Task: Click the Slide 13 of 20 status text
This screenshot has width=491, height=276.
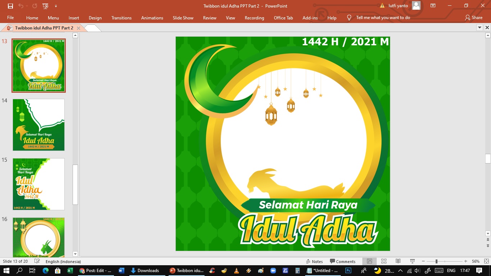Action: pos(15,261)
